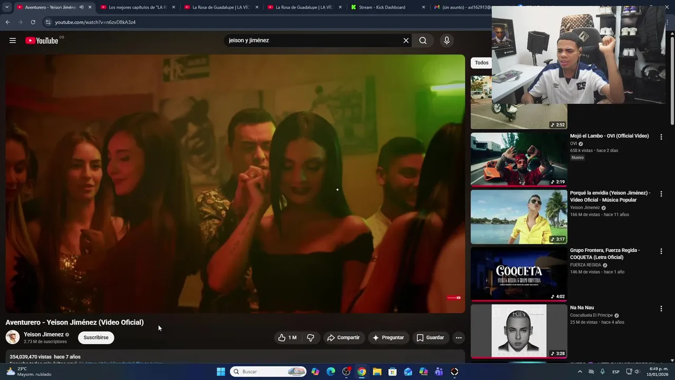The height and width of the screenshot is (380, 675).
Task: Open options for Mojó el Lambo video
Action: 661,137
